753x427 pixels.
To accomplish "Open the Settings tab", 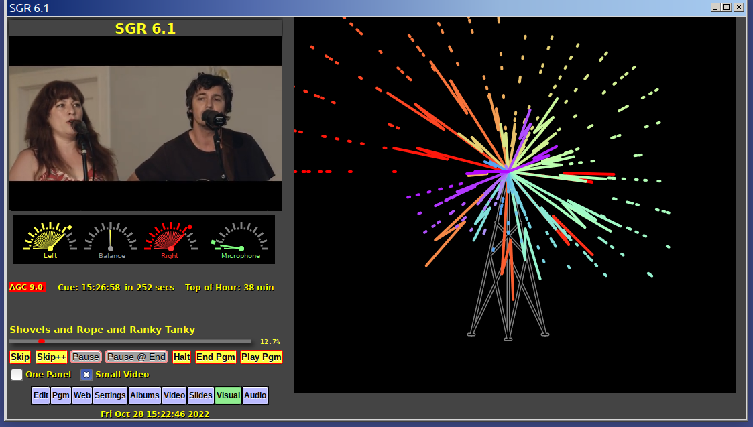I will 110,395.
